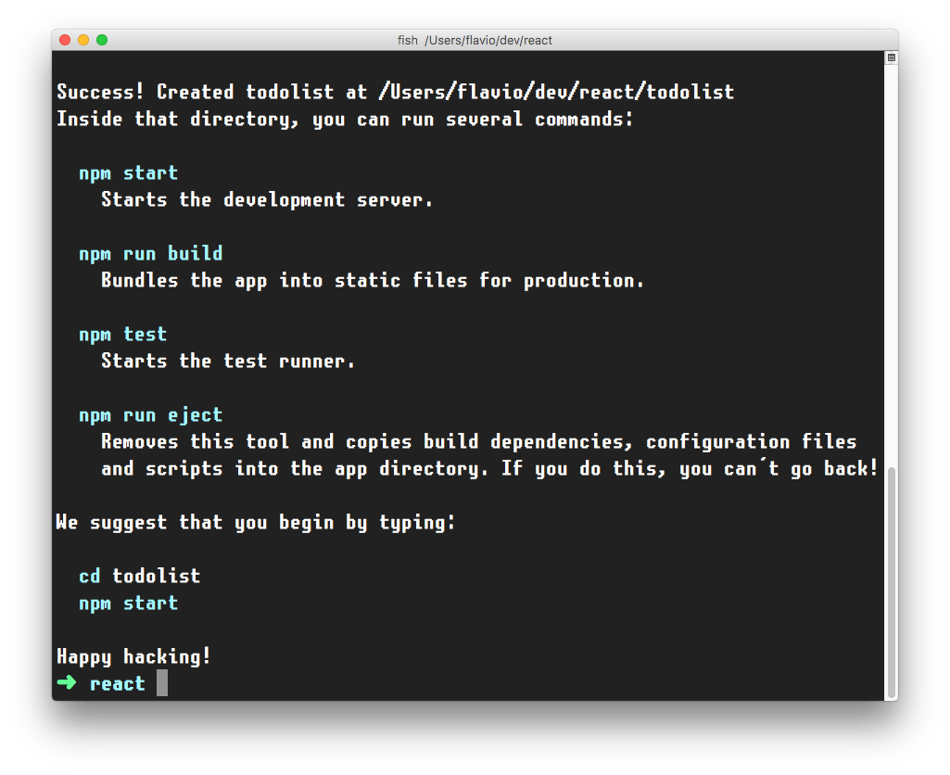The height and width of the screenshot is (775, 950).
Task: Click the "npm run build" command text
Action: pyautogui.click(x=150, y=254)
